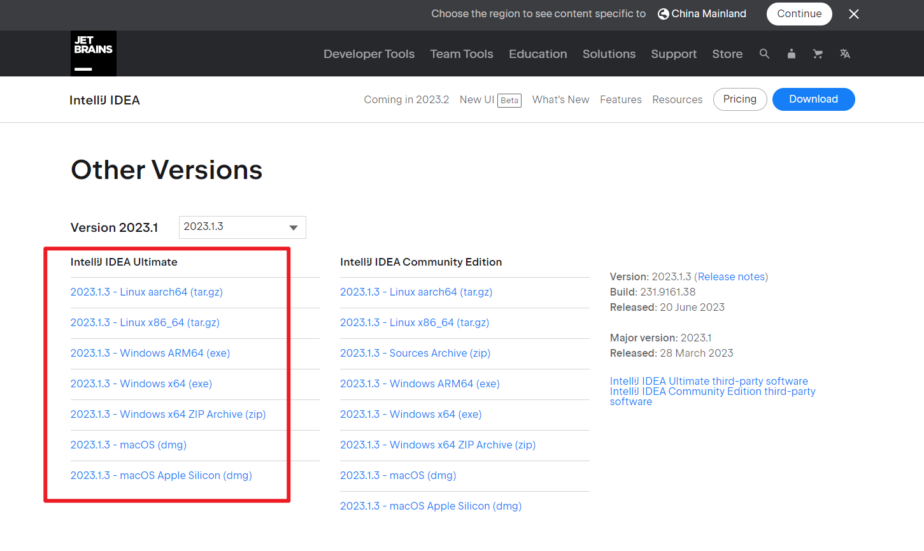Download Community 2023.1.3 Windows ARM64 exe
Screen dimensions: 924x551
click(x=420, y=384)
